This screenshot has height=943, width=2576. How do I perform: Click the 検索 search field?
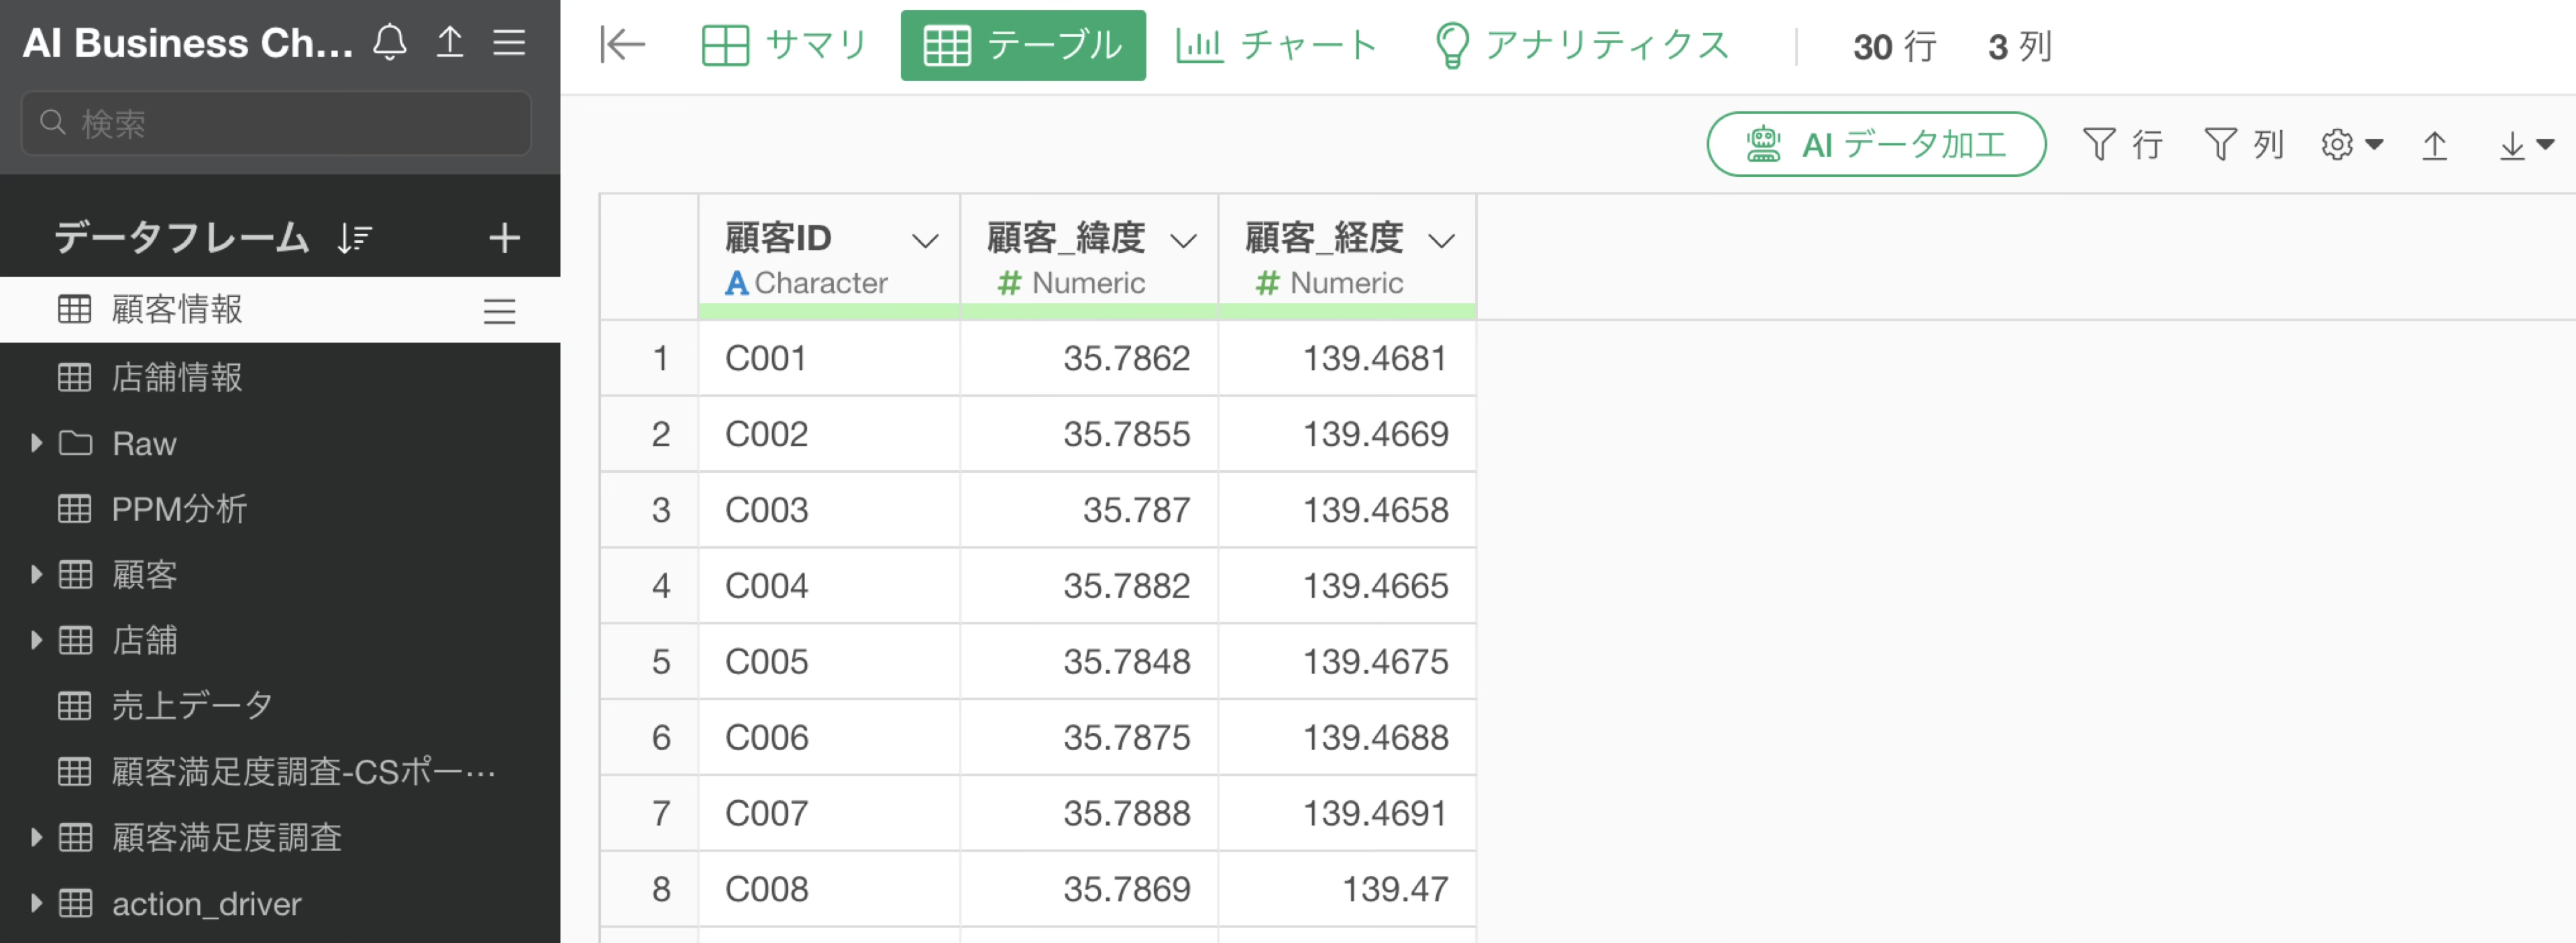point(276,124)
